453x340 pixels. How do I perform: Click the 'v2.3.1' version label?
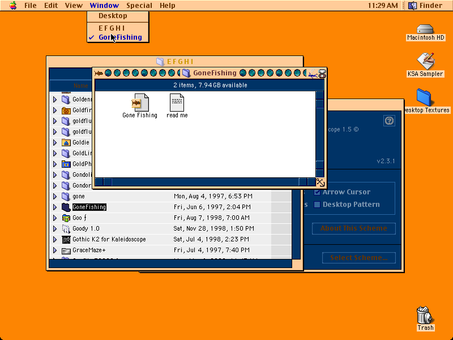pyautogui.click(x=386, y=161)
